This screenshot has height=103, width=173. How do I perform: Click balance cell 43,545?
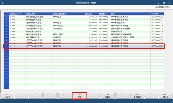coord(88,20)
